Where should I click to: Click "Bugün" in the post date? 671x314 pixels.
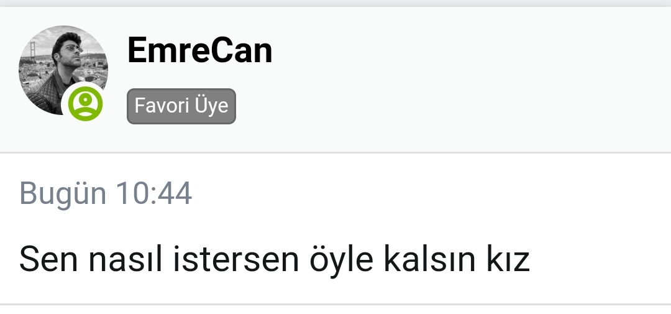63,194
